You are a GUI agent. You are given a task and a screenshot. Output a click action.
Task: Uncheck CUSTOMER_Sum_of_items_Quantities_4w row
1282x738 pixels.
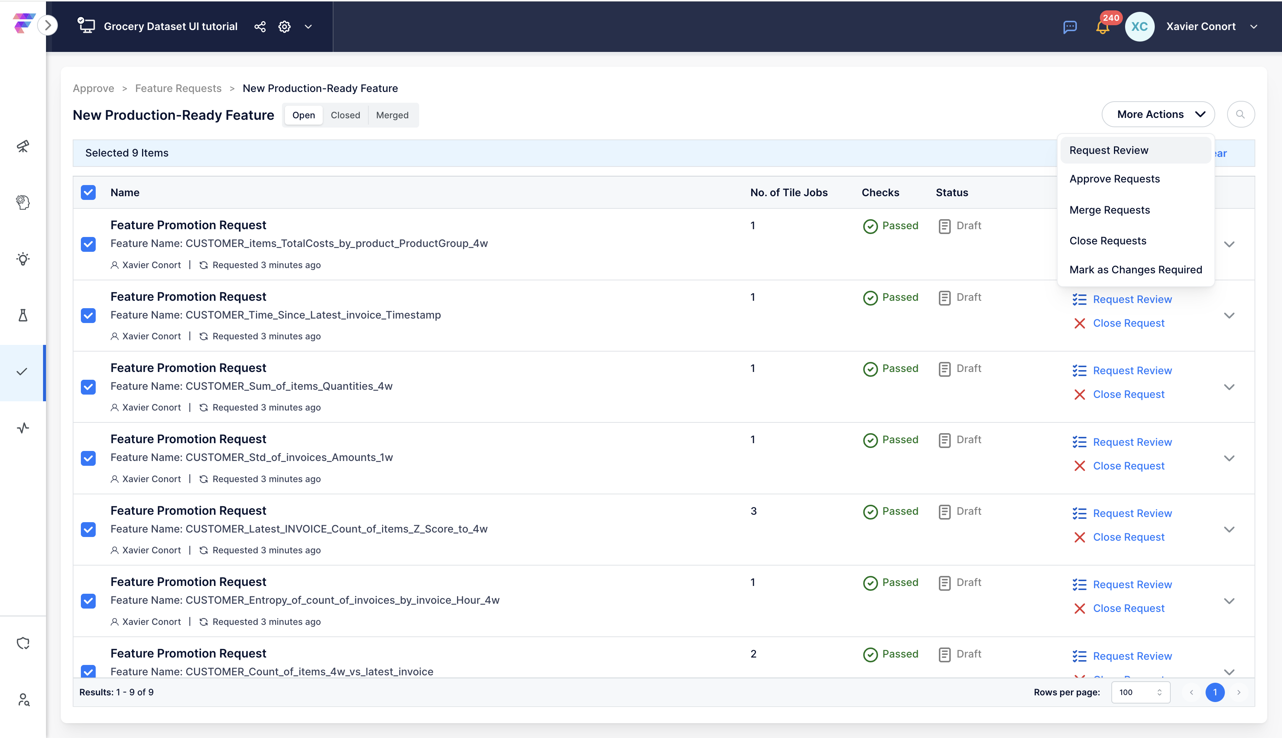click(88, 387)
